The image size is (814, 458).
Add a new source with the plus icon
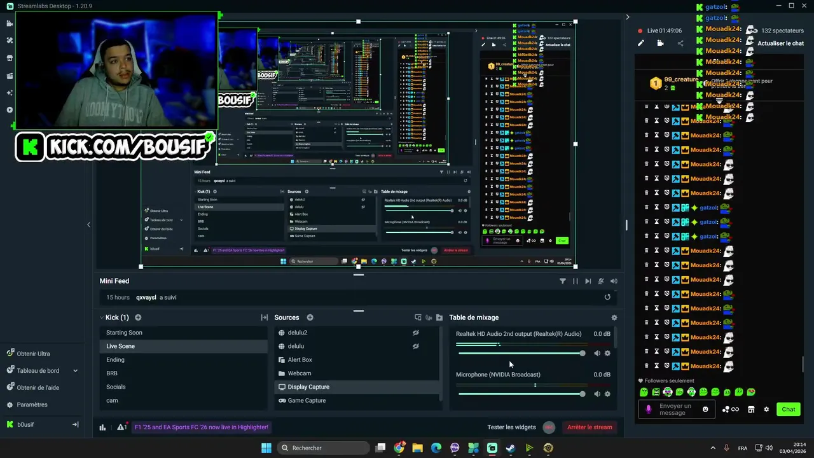(310, 317)
